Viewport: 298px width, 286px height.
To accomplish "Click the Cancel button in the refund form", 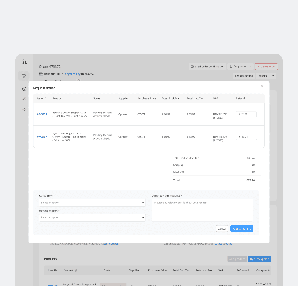I will [222, 228].
